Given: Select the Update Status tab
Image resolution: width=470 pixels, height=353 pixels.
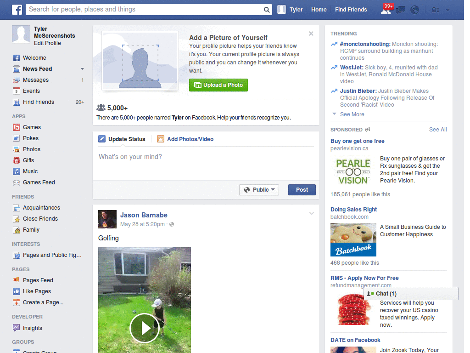Looking at the screenshot, I should point(122,139).
